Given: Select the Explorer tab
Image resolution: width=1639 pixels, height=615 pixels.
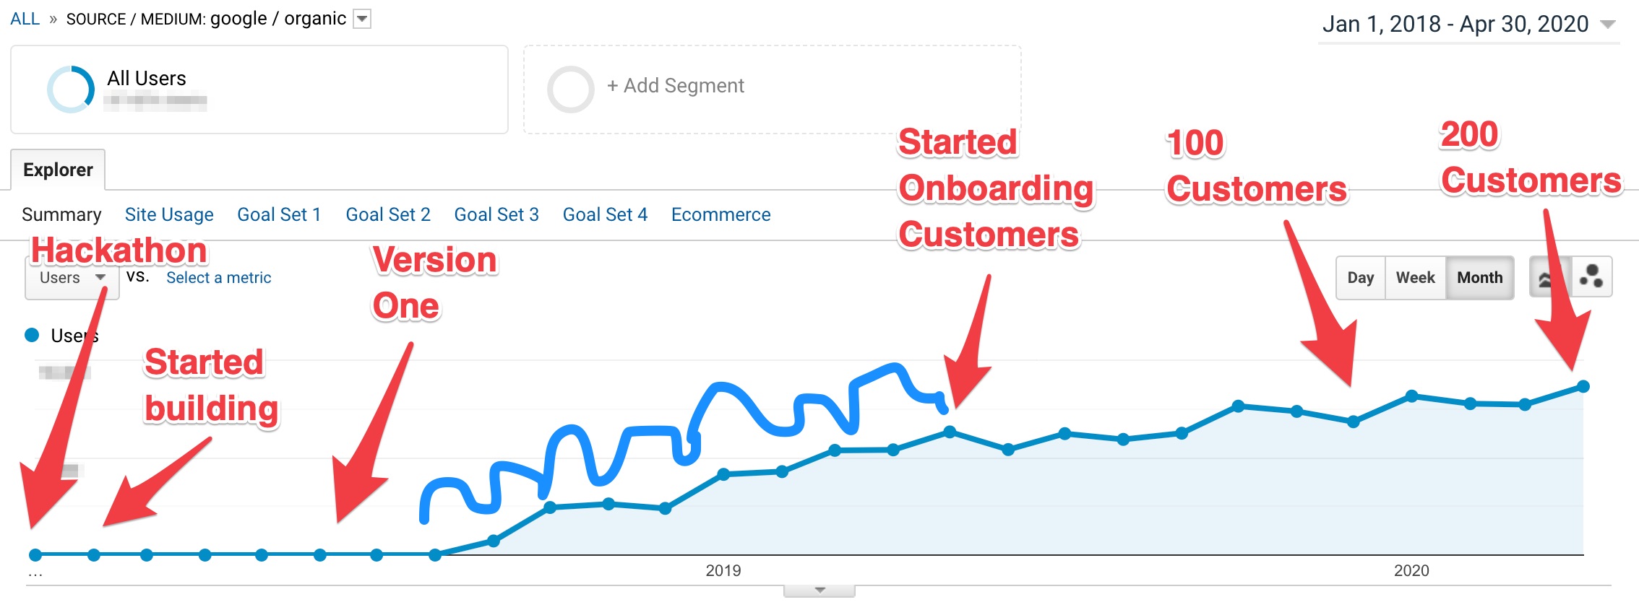Looking at the screenshot, I should coord(58,170).
